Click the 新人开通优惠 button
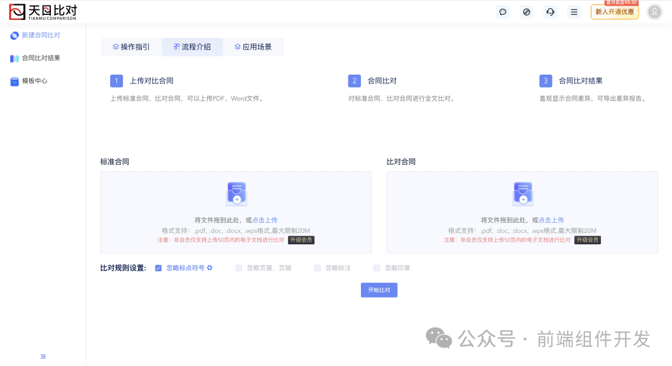 point(615,12)
